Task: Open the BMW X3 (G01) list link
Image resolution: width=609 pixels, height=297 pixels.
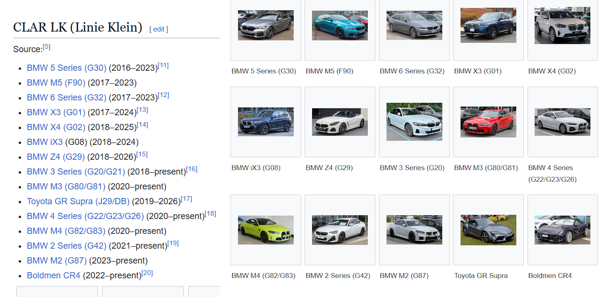Action: coord(56,112)
